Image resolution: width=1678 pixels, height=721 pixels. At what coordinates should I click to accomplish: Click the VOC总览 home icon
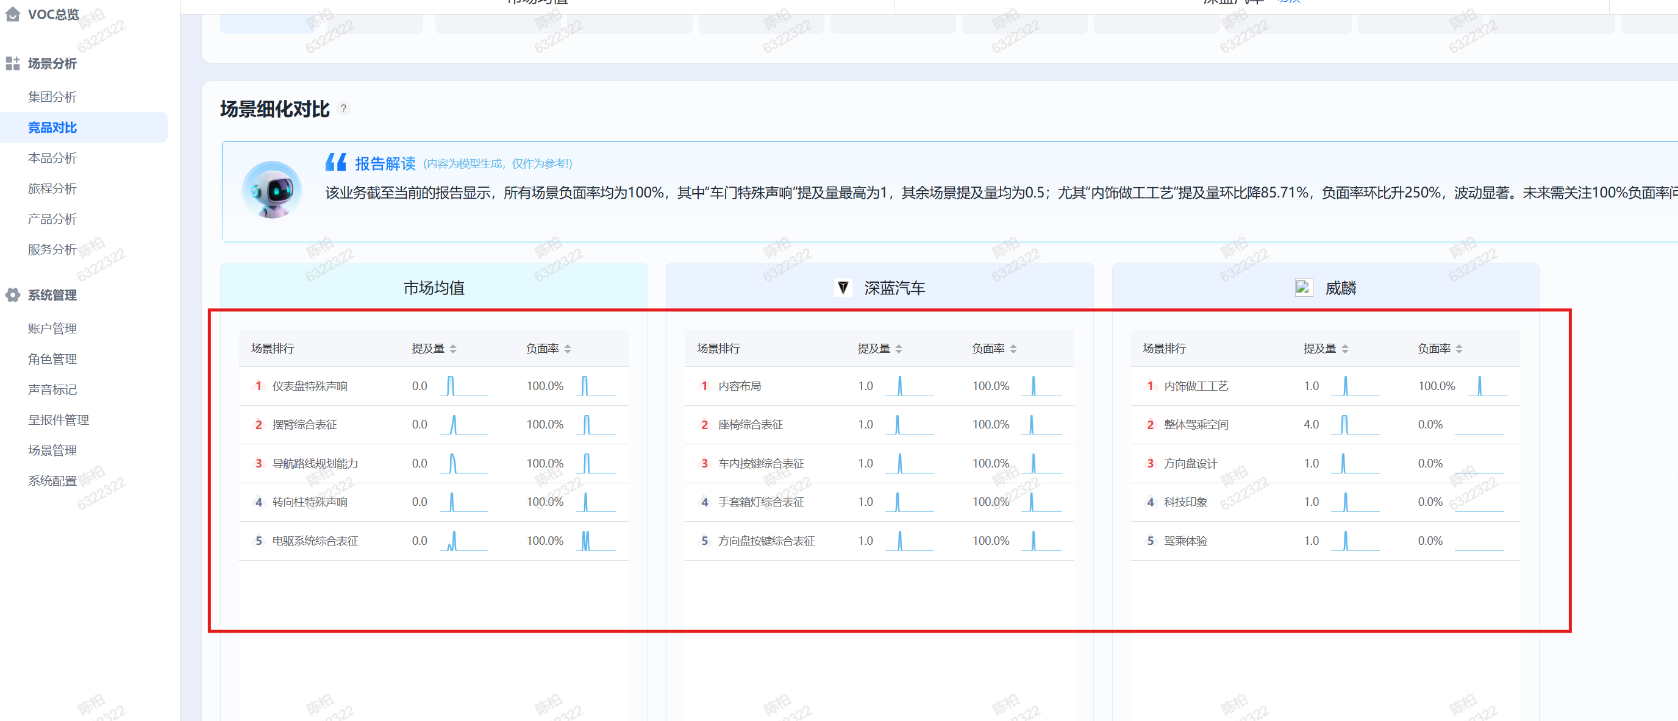(x=12, y=15)
